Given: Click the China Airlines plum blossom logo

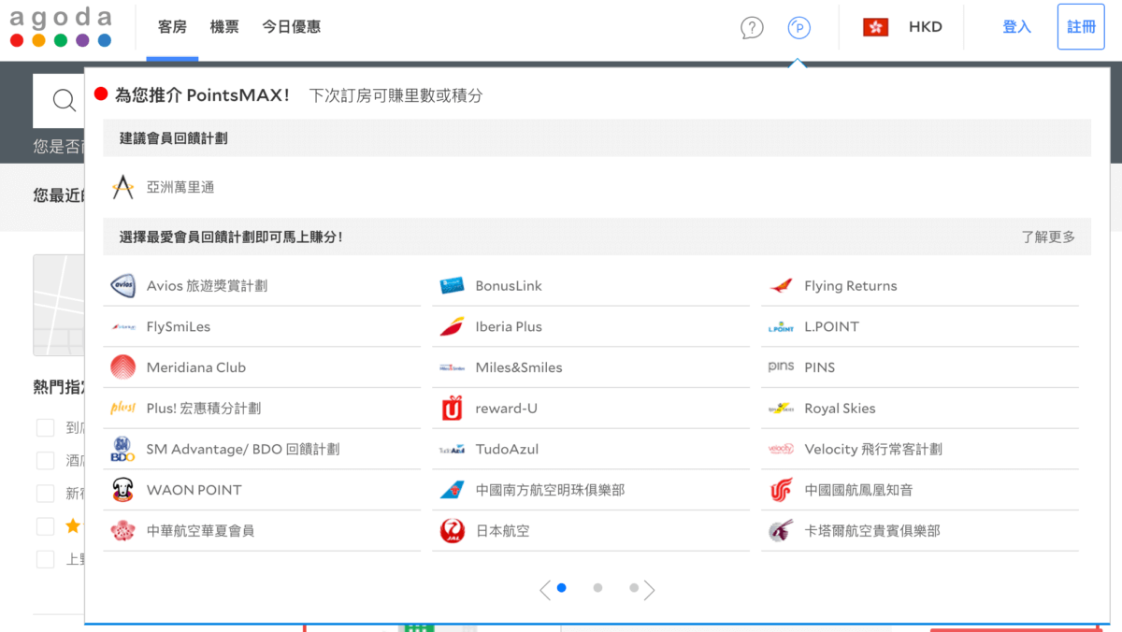Looking at the screenshot, I should point(123,531).
